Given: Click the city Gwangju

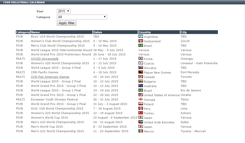Looking at the screenshot, I should [187, 59].
